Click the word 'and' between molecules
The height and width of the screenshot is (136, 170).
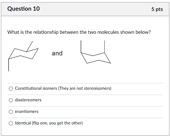57,53
